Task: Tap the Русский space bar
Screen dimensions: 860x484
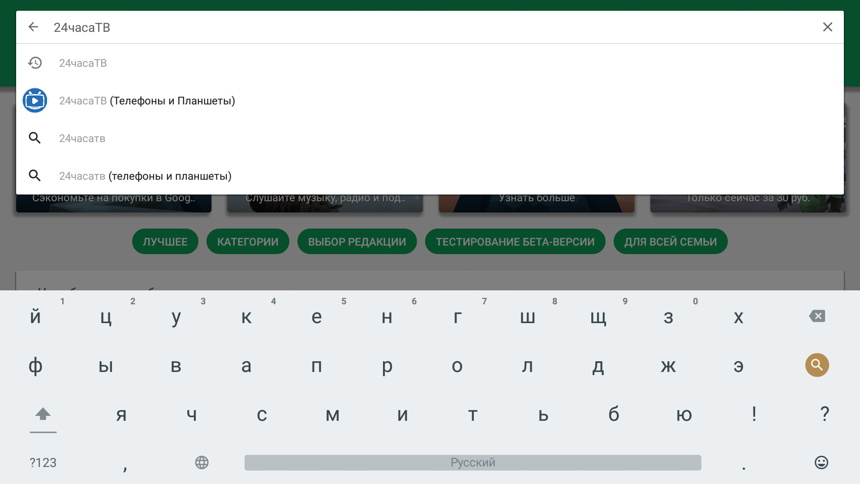Action: point(473,462)
